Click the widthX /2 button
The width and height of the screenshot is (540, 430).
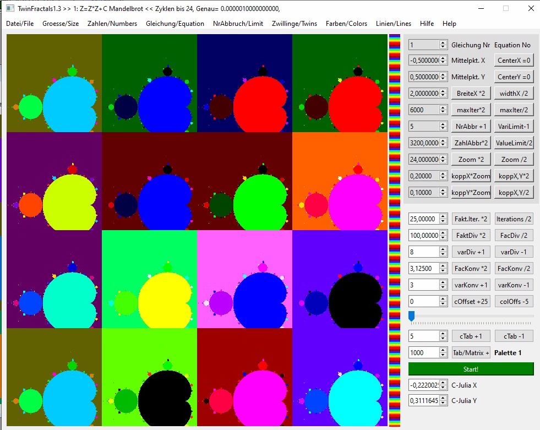pos(514,94)
